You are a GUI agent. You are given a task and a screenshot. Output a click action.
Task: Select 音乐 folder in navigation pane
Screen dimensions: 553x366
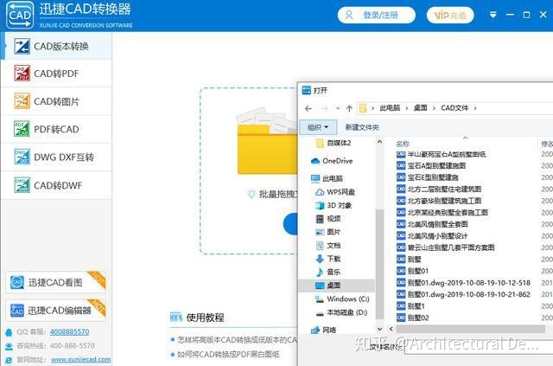[328, 272]
